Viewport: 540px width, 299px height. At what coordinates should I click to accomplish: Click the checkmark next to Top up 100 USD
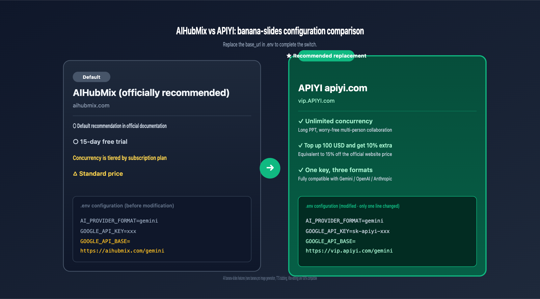coord(300,145)
